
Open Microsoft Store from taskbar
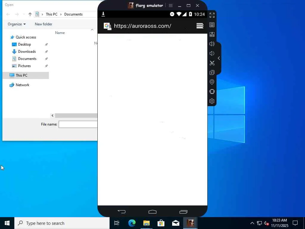click(x=161, y=223)
